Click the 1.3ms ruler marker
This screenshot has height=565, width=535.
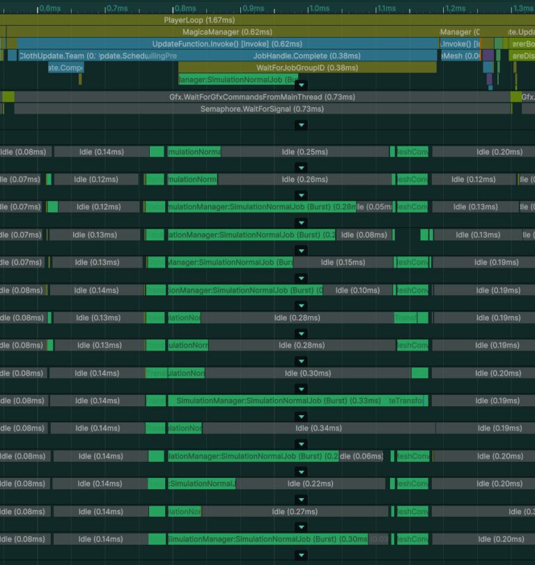coord(522,8)
